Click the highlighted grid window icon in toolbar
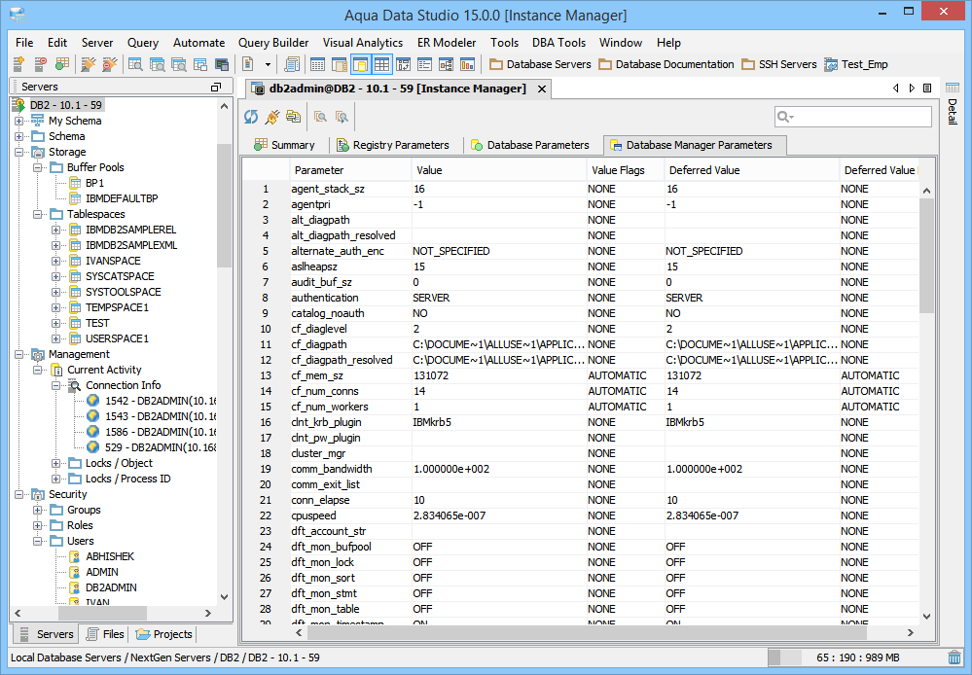This screenshot has height=675, width=972. click(381, 64)
